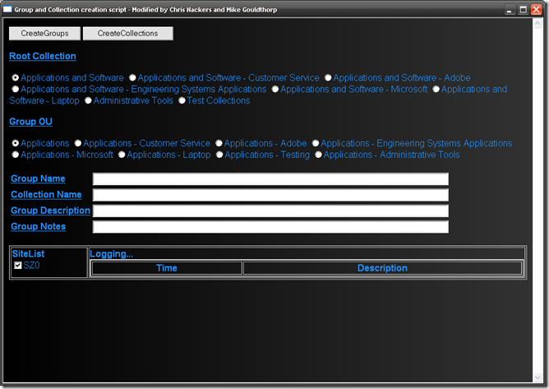Click into the Group Description field
Viewport: 549px width, 389px height.
[x=270, y=211]
